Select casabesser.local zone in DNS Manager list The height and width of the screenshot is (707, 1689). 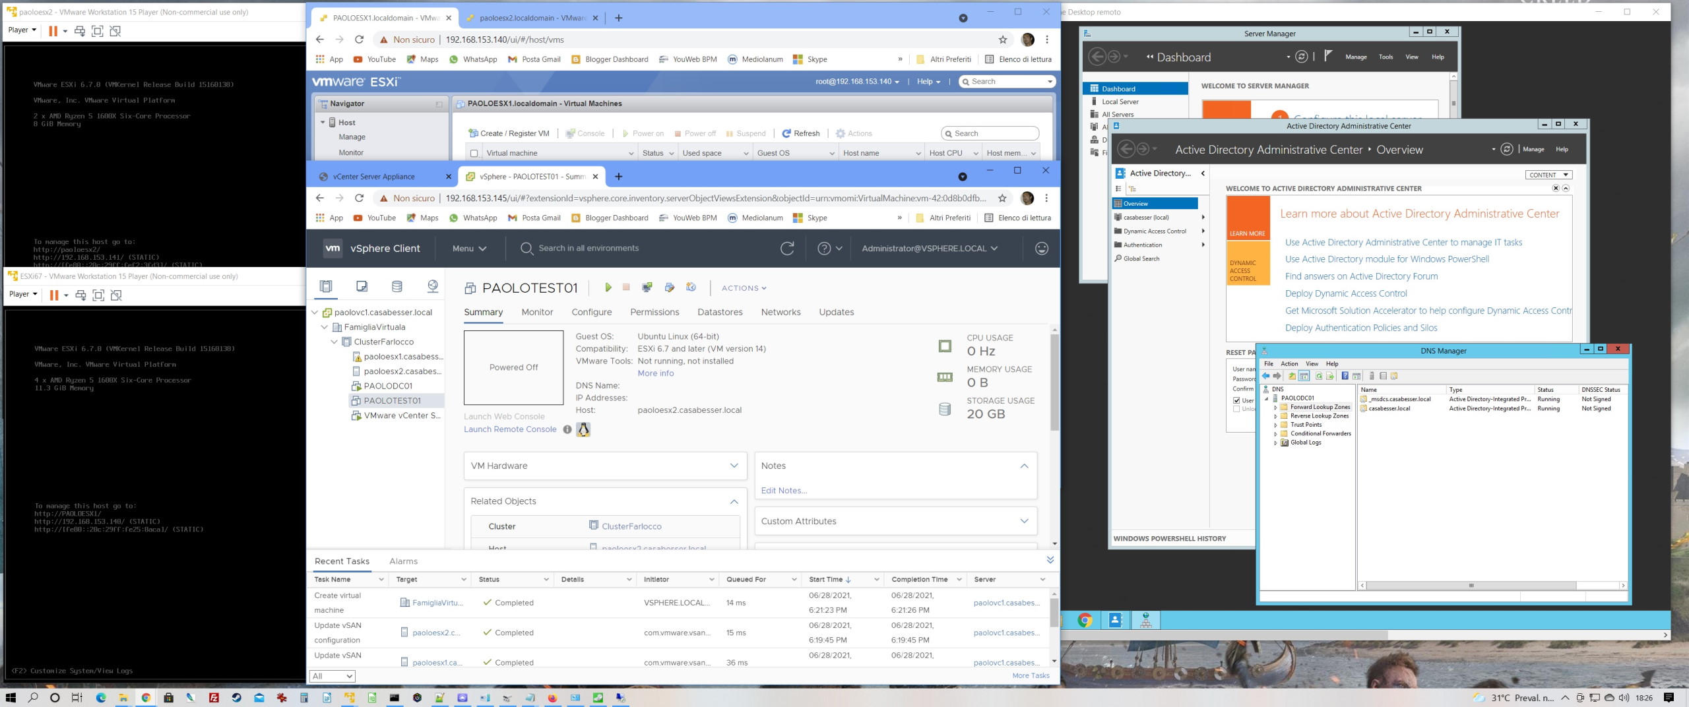click(1389, 409)
